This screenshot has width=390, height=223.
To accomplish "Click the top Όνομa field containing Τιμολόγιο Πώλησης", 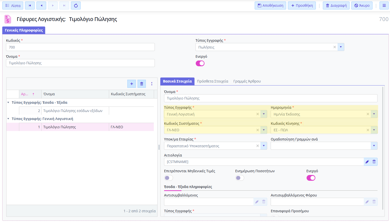I will click(80, 63).
